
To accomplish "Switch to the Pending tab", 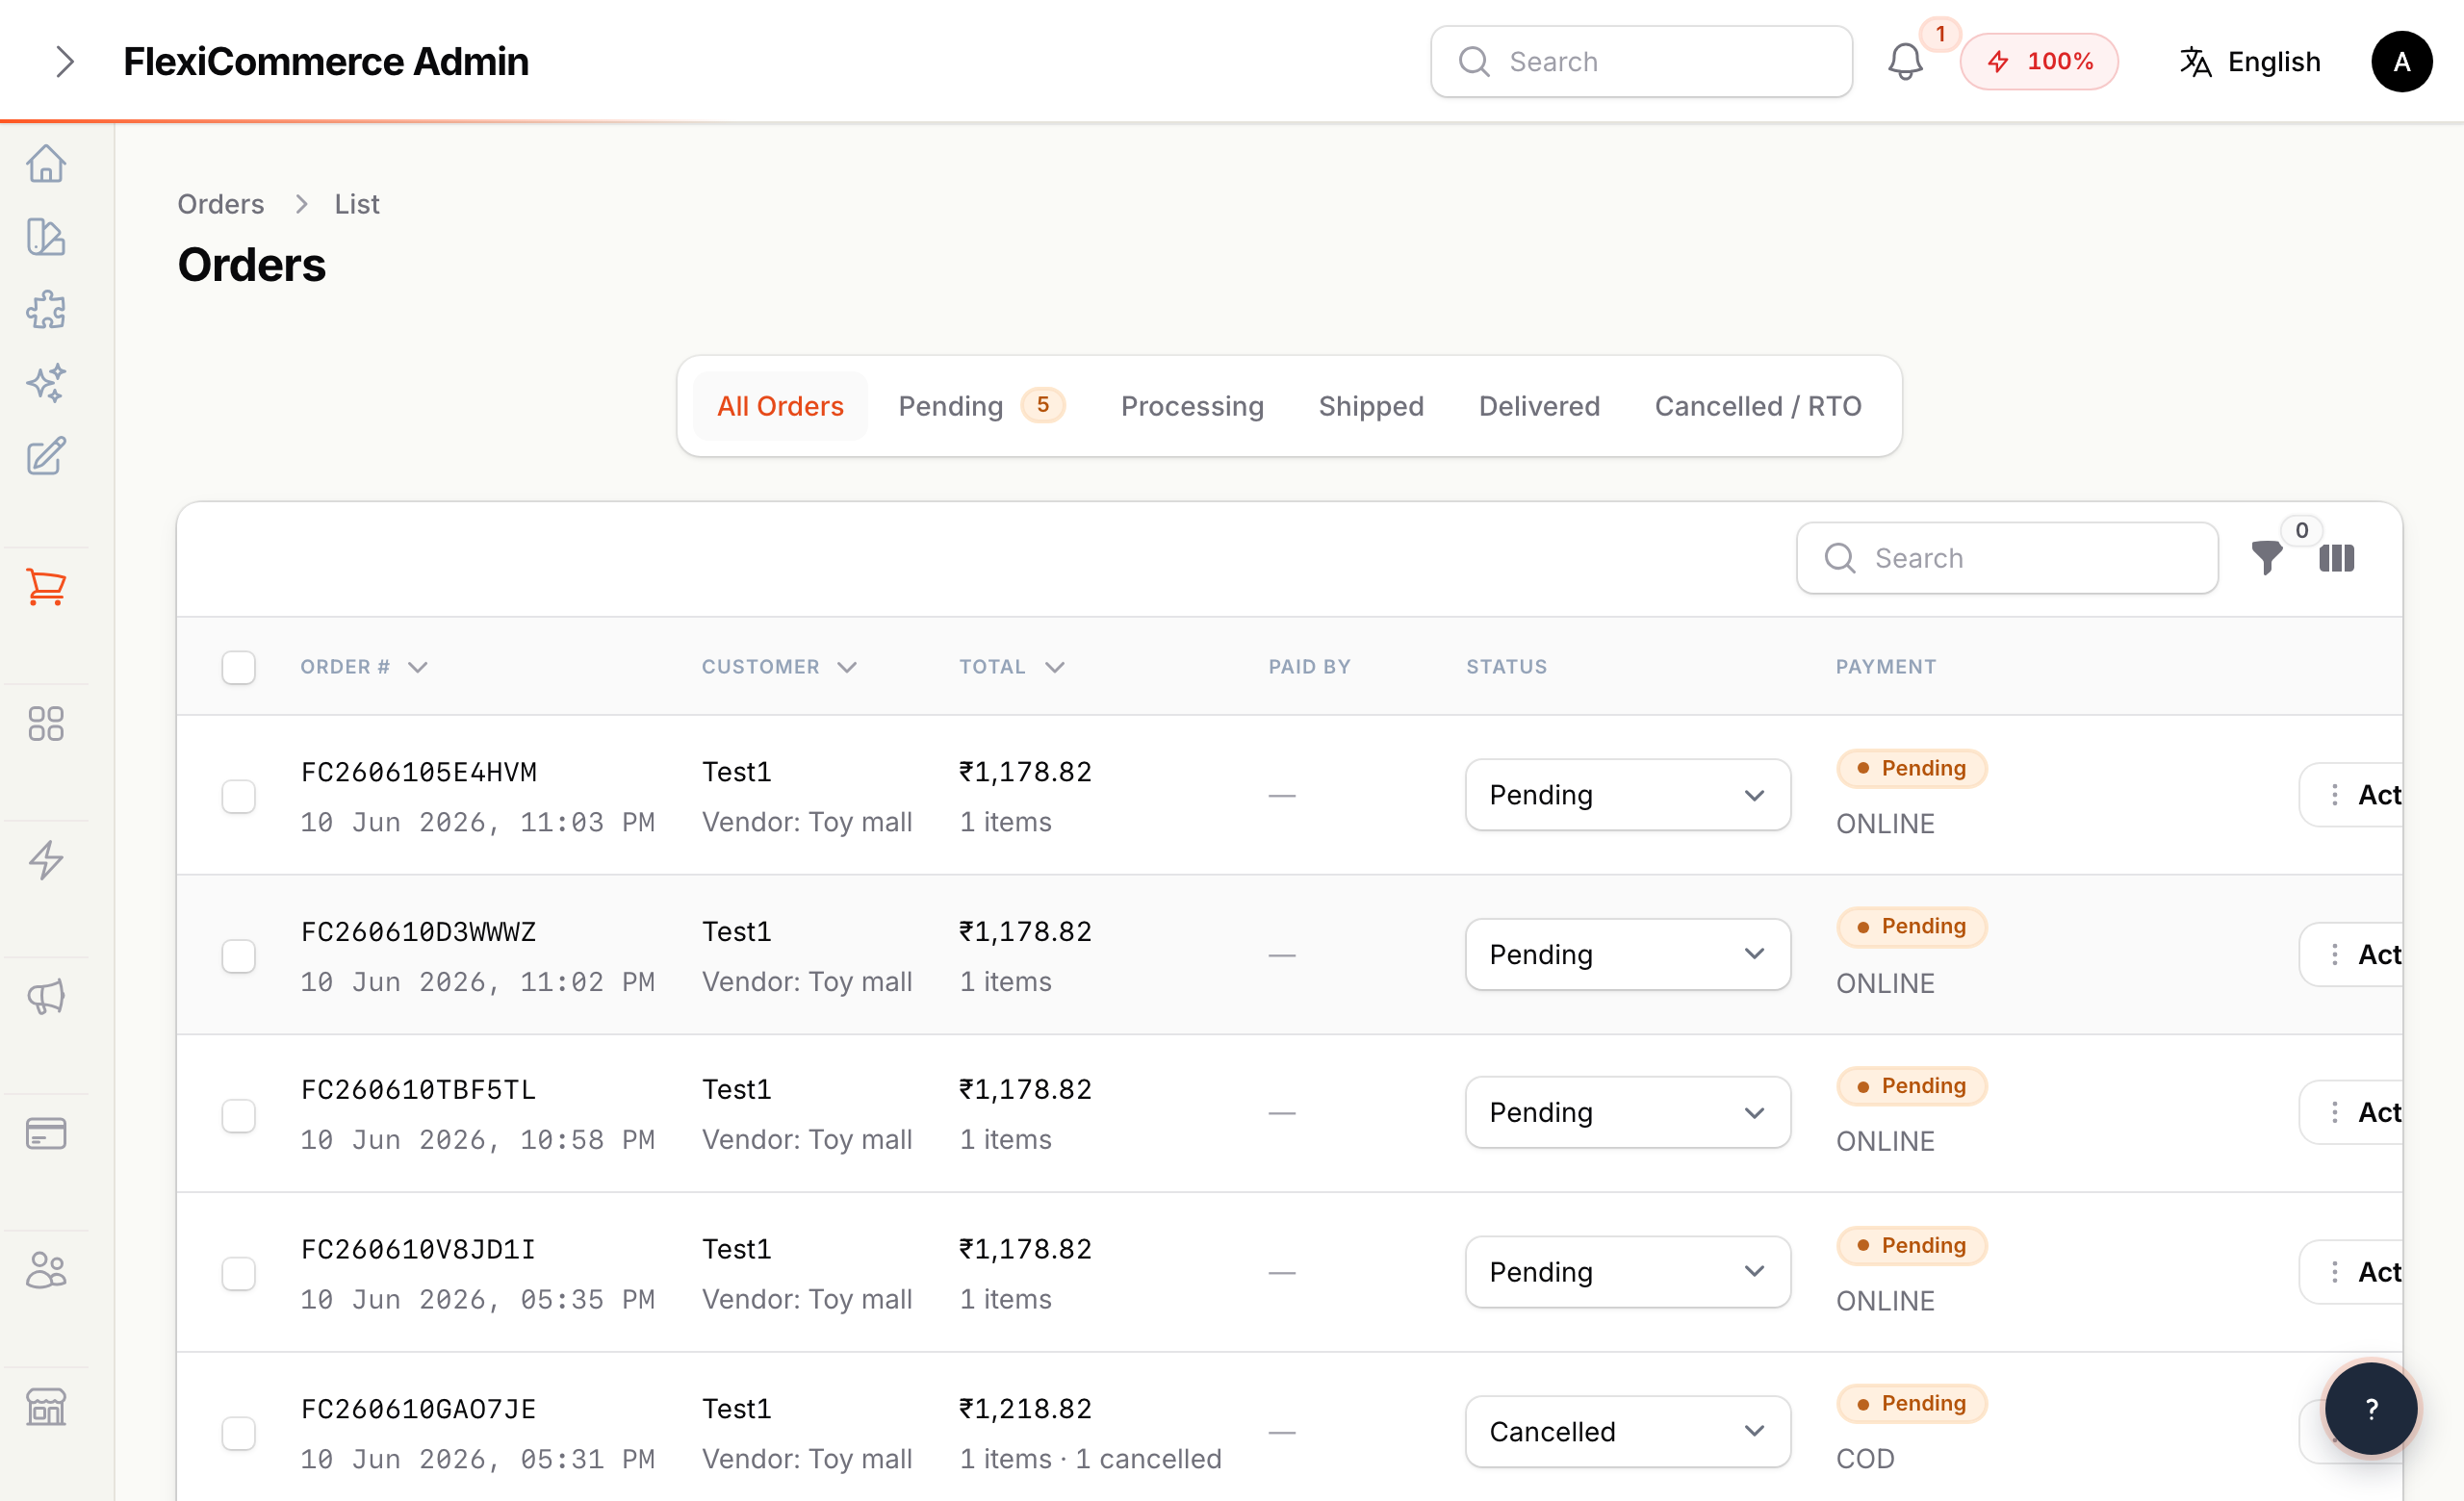I will pyautogui.click(x=981, y=406).
